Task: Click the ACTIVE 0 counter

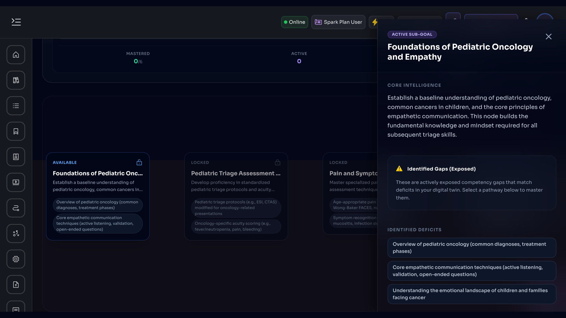Action: (x=299, y=58)
